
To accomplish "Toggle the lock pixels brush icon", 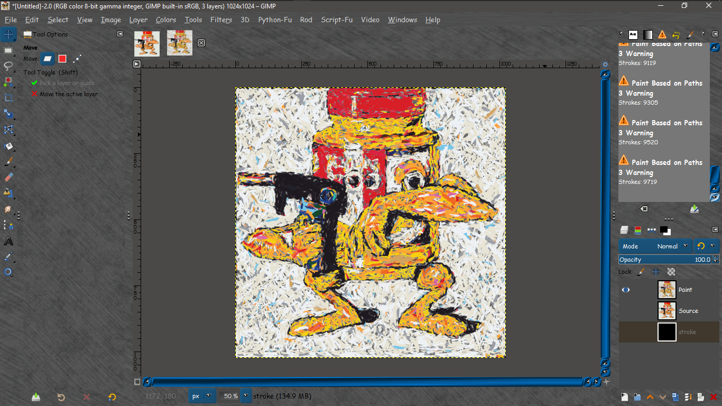I will coord(641,272).
